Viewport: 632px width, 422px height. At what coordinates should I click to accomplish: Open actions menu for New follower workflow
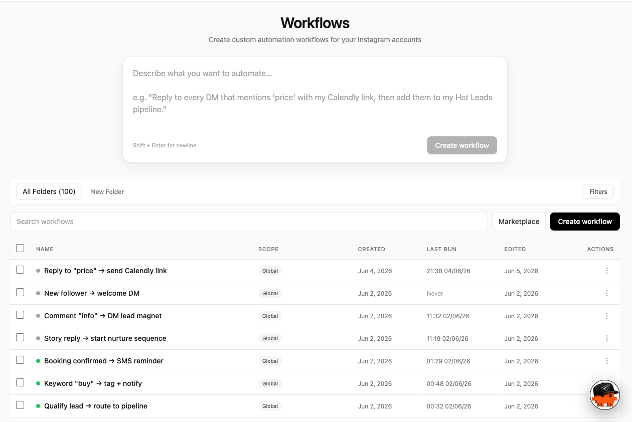[x=607, y=293]
